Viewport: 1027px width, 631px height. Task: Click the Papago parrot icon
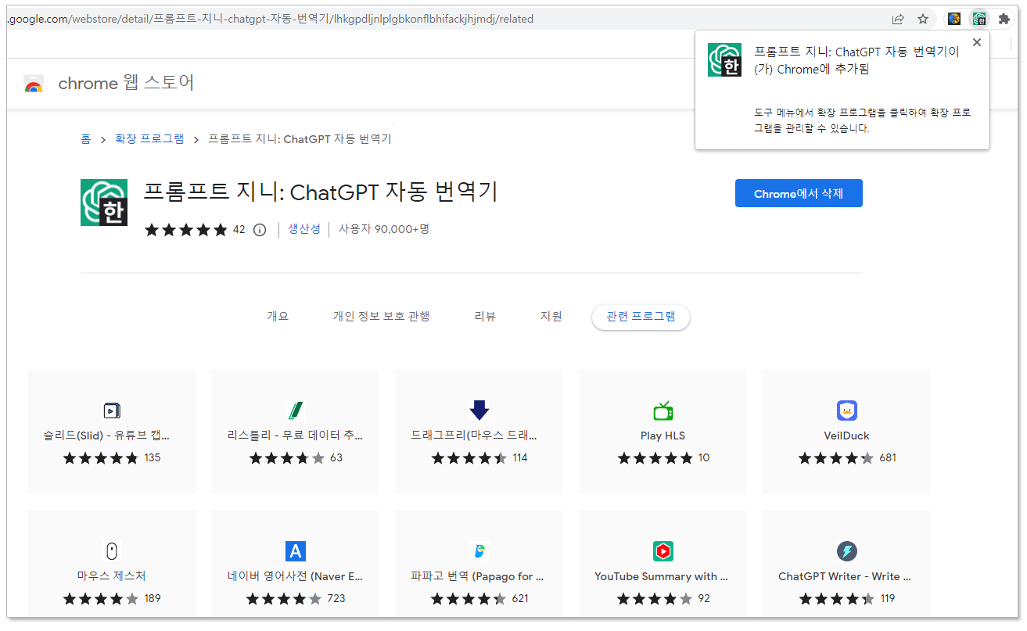[x=479, y=551]
